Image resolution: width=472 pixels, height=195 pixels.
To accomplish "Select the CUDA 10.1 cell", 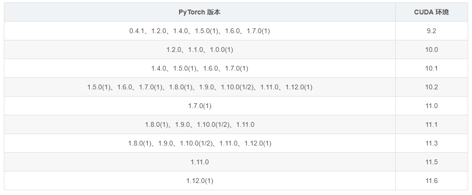I will click(x=431, y=68).
